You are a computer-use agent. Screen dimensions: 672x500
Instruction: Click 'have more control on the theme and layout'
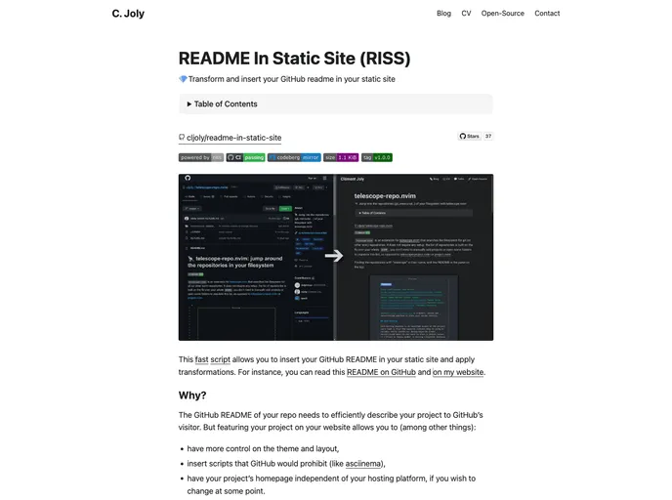(263, 448)
